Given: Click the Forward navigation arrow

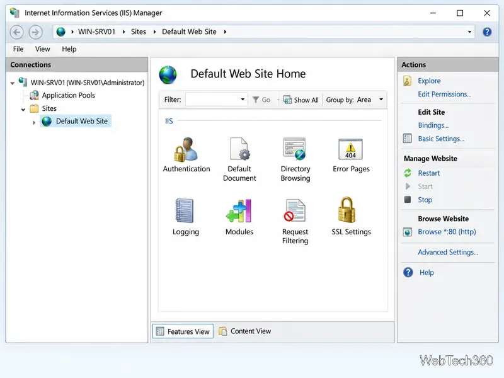Looking at the screenshot, I should pos(35,32).
